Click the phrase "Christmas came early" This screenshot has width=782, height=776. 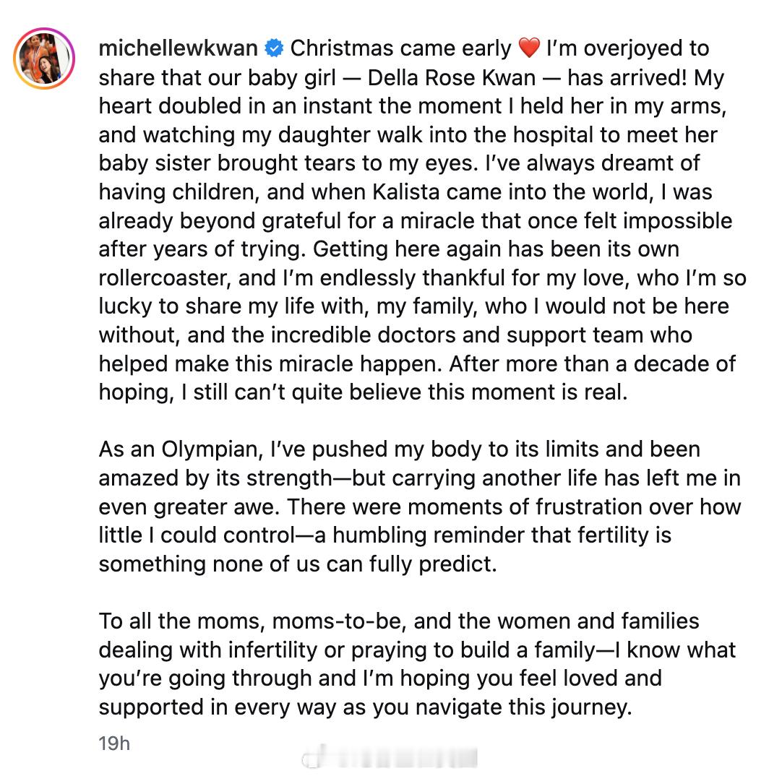pos(401,48)
